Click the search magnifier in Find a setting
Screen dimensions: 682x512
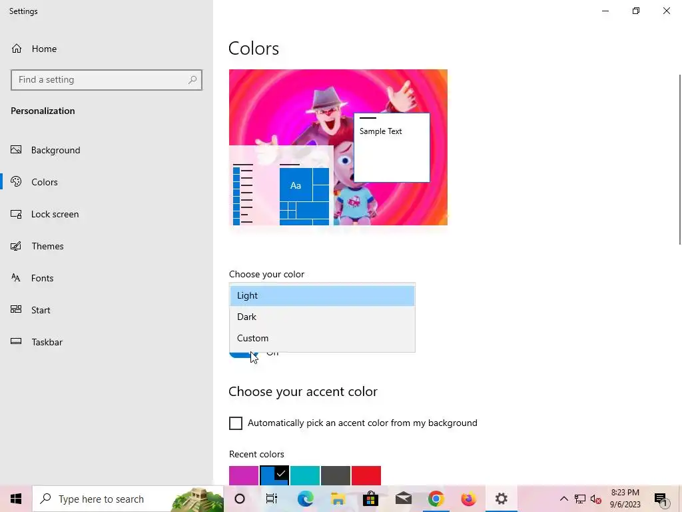192,80
